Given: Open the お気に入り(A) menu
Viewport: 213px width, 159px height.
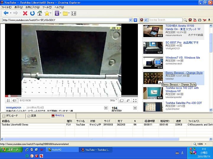Looking at the screenshot, I should pyautogui.click(x=33, y=7).
